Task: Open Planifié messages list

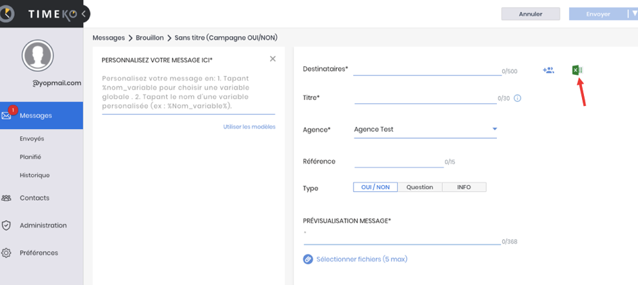Action: tap(30, 157)
